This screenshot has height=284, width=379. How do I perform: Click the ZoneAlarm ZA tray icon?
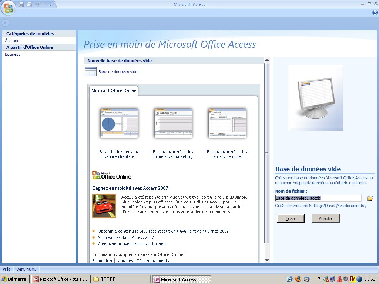352,279
